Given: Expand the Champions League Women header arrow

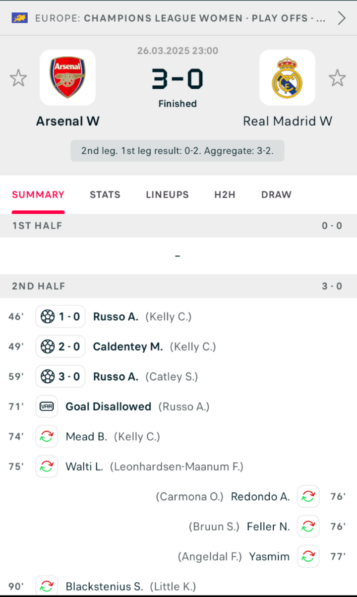Looking at the screenshot, I should [x=342, y=18].
